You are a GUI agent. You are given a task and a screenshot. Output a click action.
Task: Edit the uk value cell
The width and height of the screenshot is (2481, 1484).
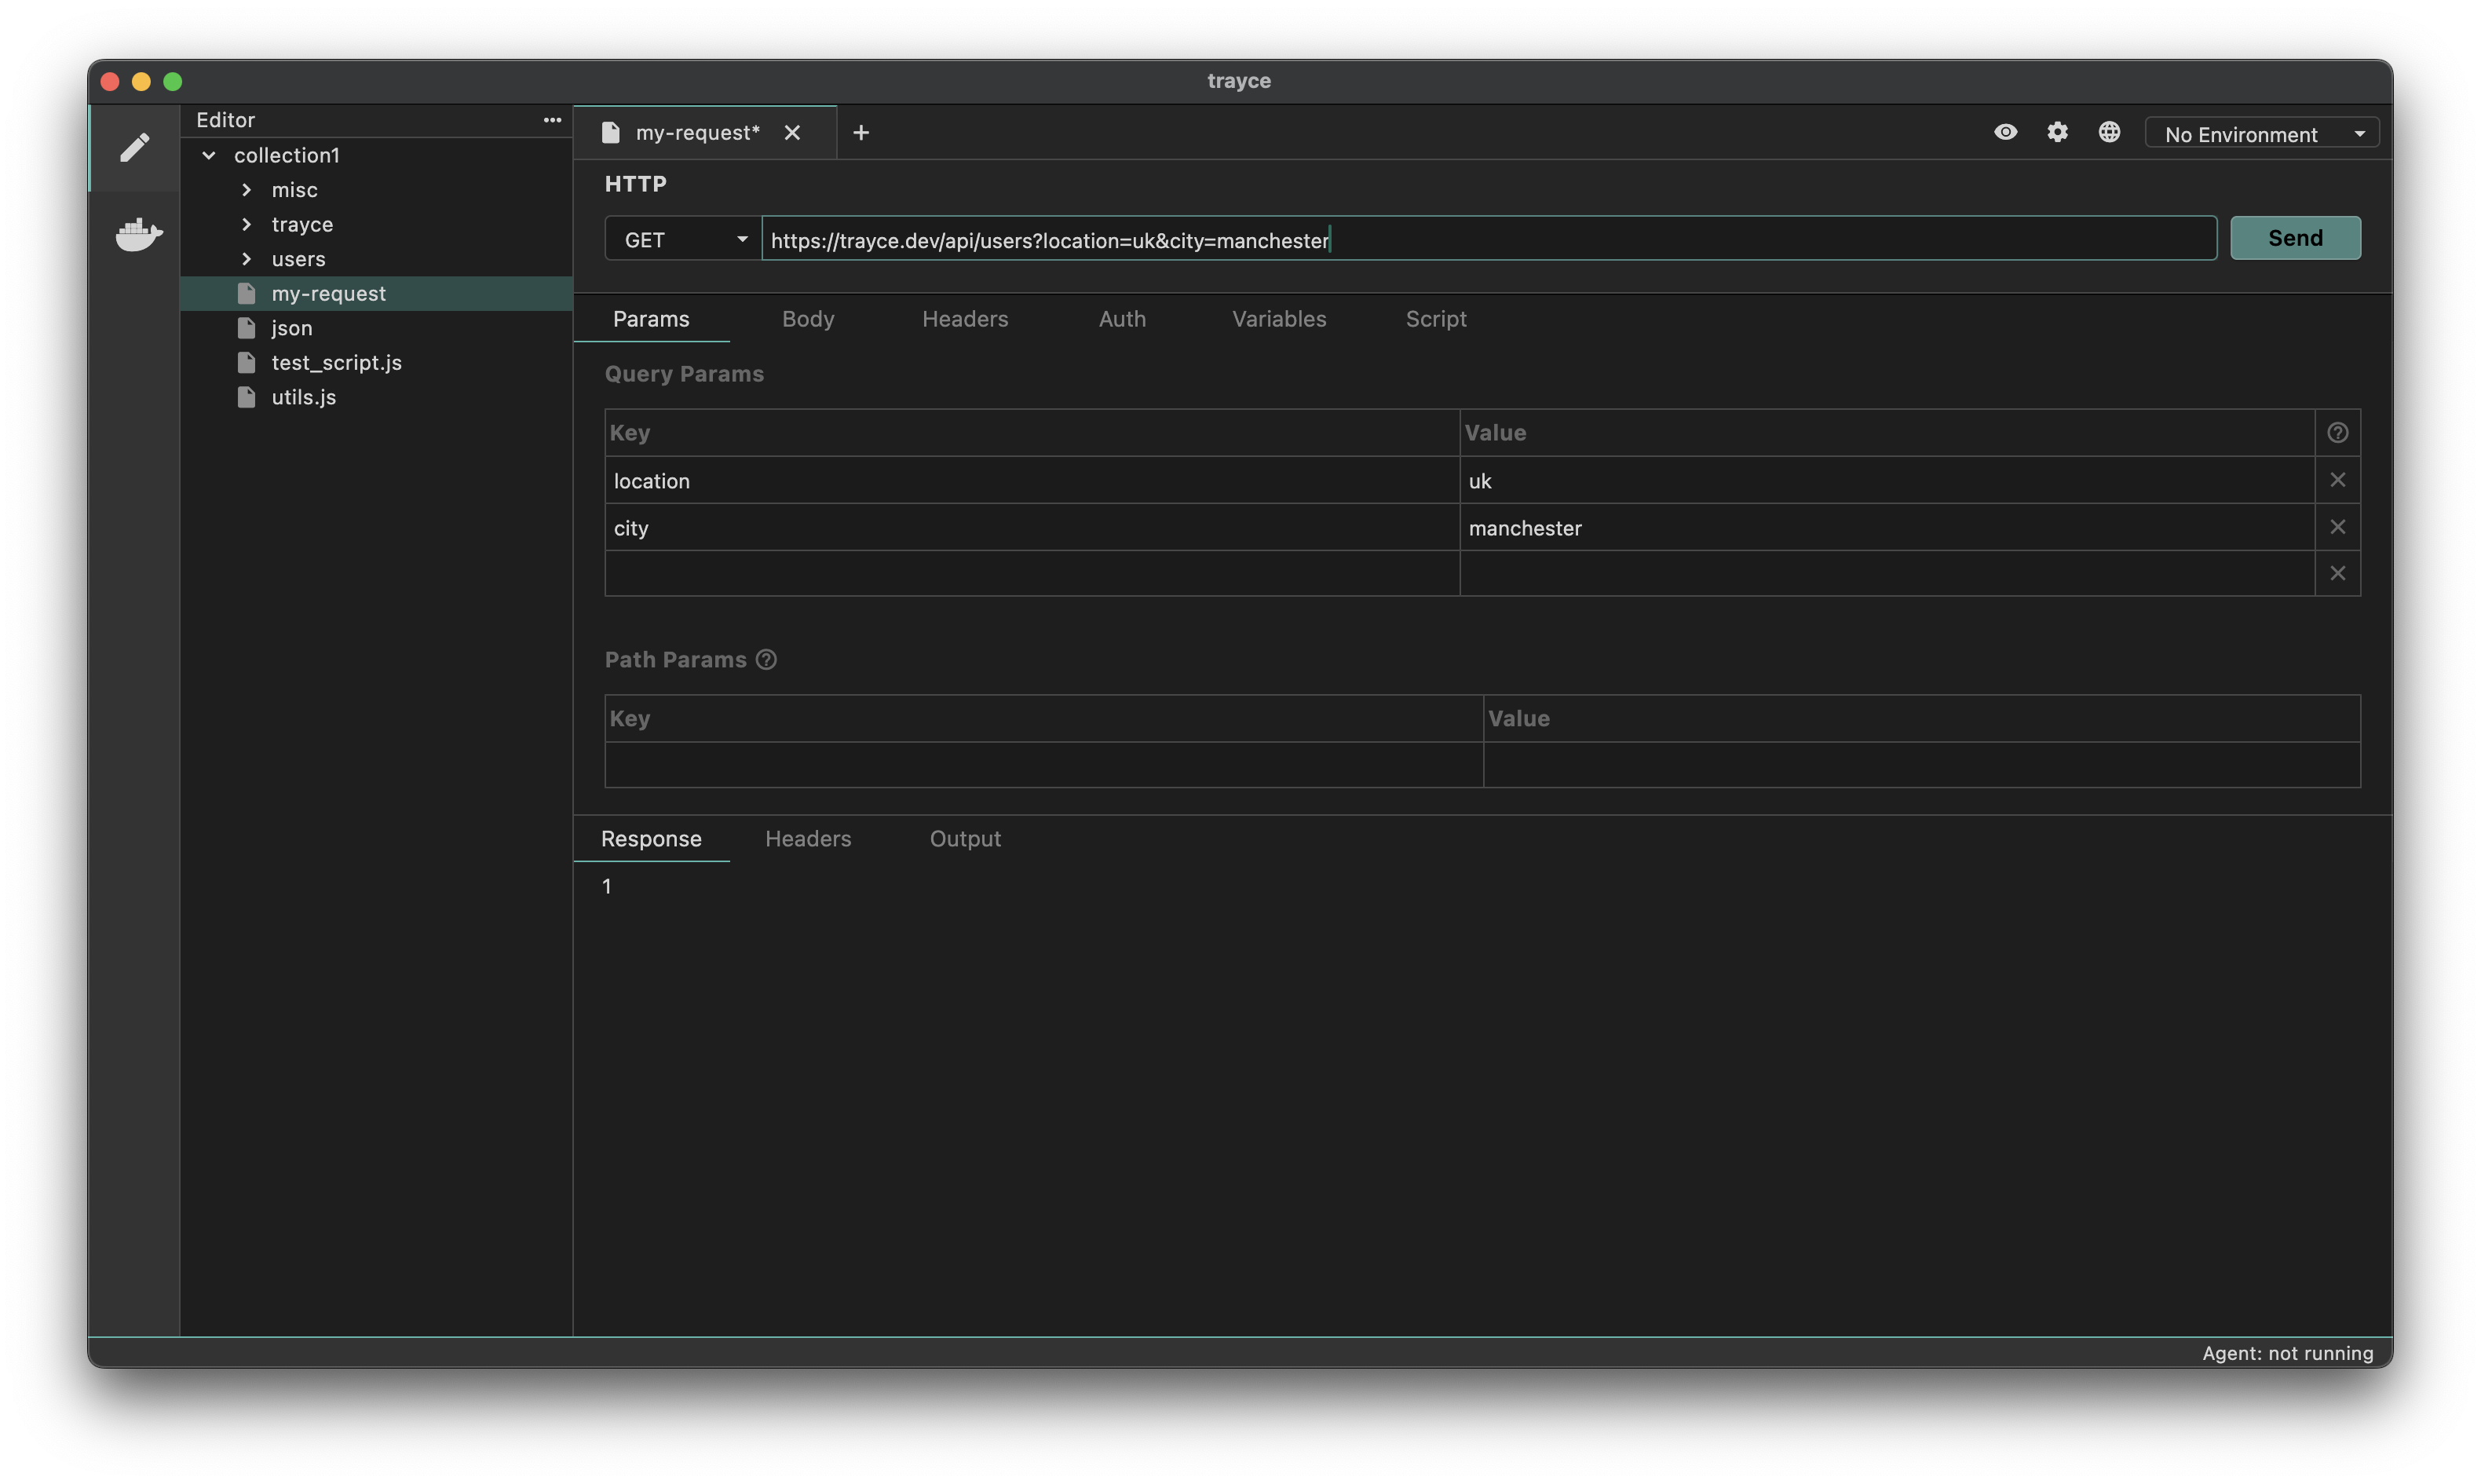coord(1887,481)
